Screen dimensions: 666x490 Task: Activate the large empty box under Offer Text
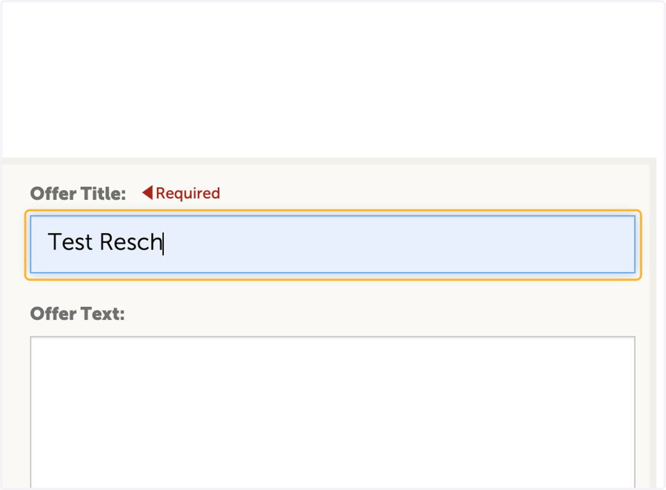pyautogui.click(x=332, y=412)
